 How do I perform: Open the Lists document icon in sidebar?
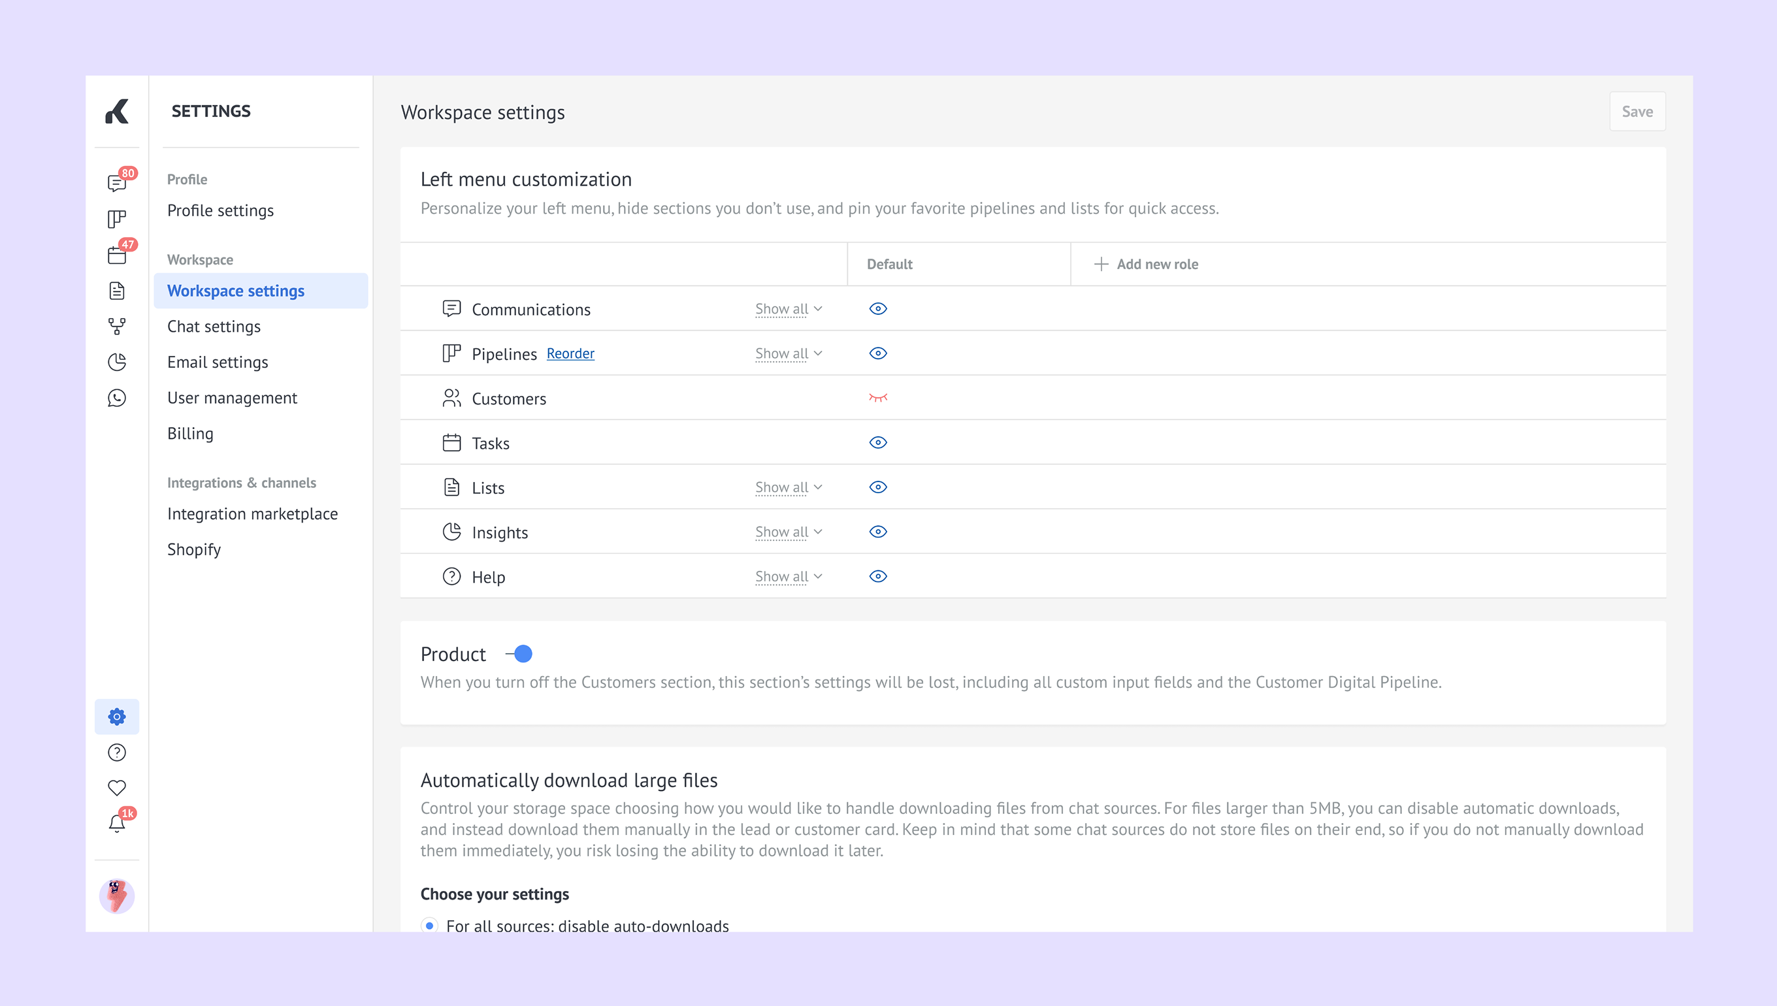coord(117,291)
